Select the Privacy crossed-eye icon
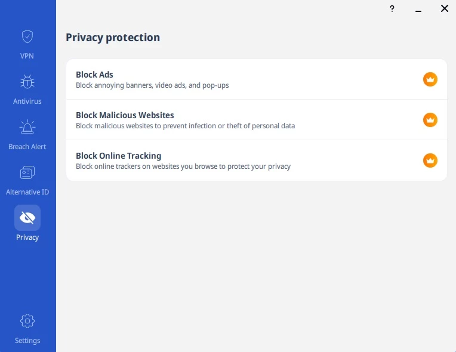Image resolution: width=456 pixels, height=352 pixels. [x=27, y=218]
